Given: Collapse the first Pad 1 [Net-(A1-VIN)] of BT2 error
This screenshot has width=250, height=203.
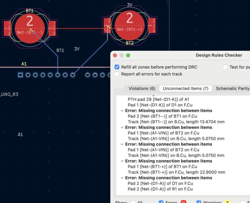Looking at the screenshot, I should [x=122, y=128].
